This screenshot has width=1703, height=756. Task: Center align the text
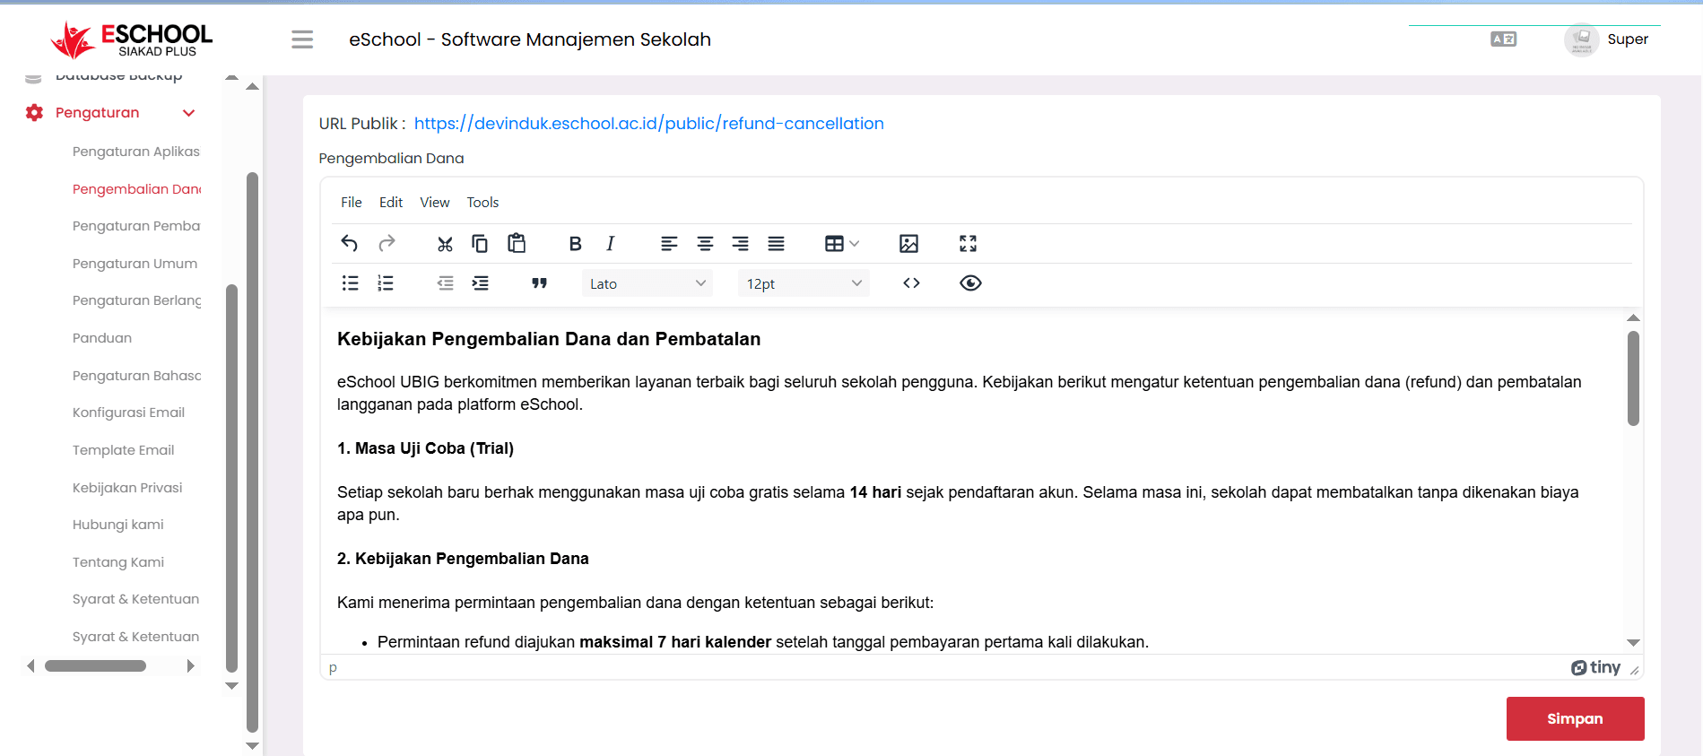click(x=705, y=244)
